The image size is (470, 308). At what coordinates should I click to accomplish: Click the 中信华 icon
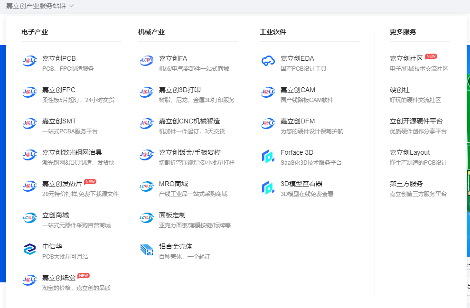coord(29,249)
